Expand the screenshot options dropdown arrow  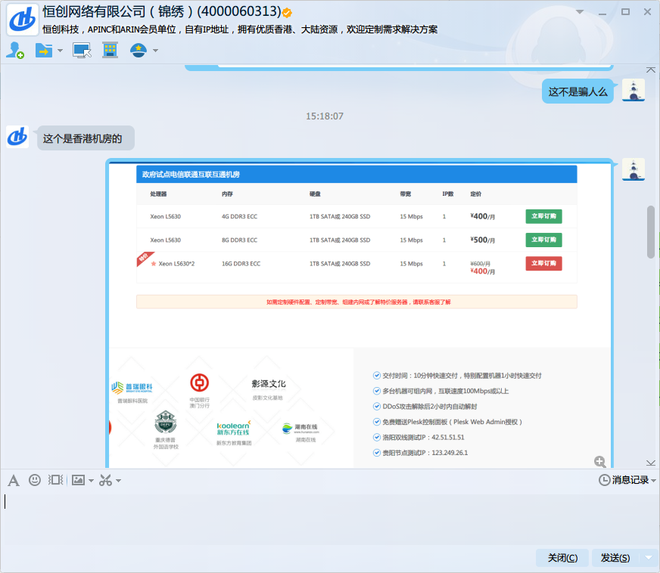(118, 480)
